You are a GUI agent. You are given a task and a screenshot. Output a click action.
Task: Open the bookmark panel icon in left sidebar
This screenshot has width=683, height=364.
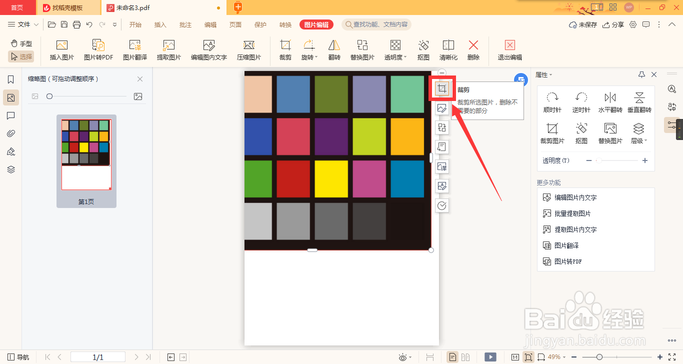11,79
